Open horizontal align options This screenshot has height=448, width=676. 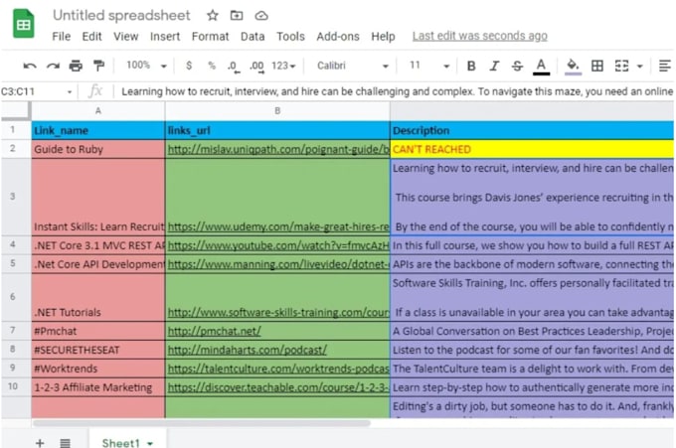[665, 66]
